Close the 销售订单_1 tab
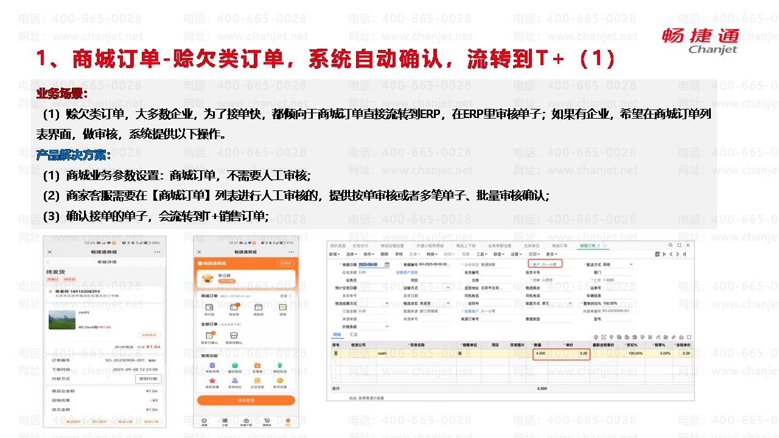This screenshot has height=438, width=779. click(605, 245)
